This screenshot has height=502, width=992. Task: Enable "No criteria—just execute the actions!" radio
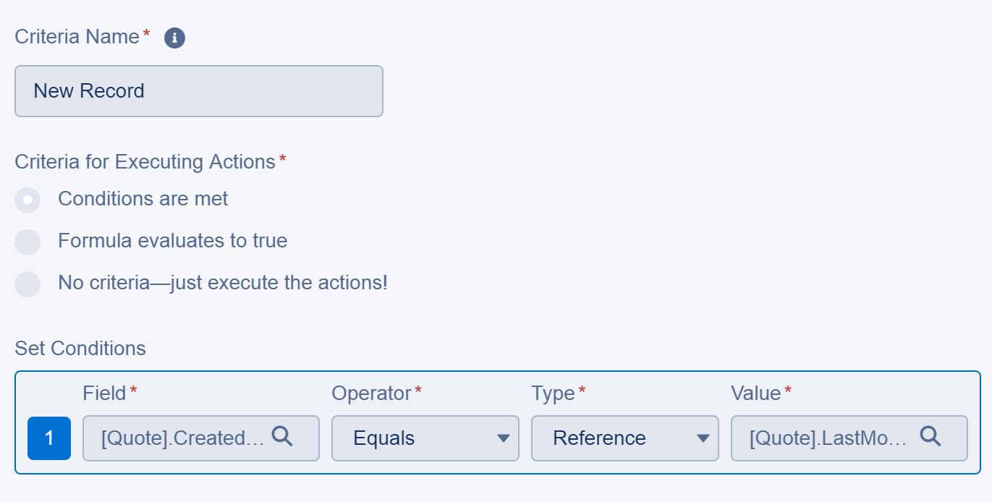pyautogui.click(x=27, y=284)
